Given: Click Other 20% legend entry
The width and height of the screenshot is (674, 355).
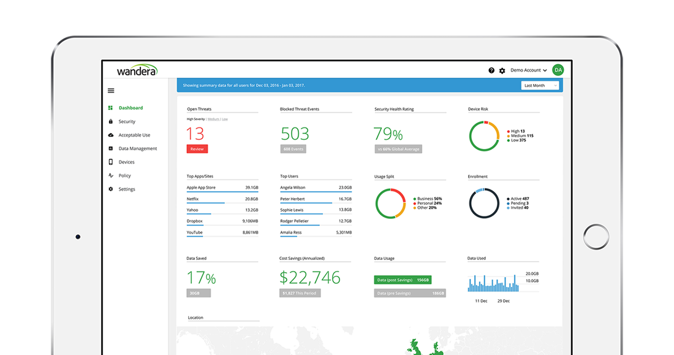Looking at the screenshot, I should click(x=425, y=208).
